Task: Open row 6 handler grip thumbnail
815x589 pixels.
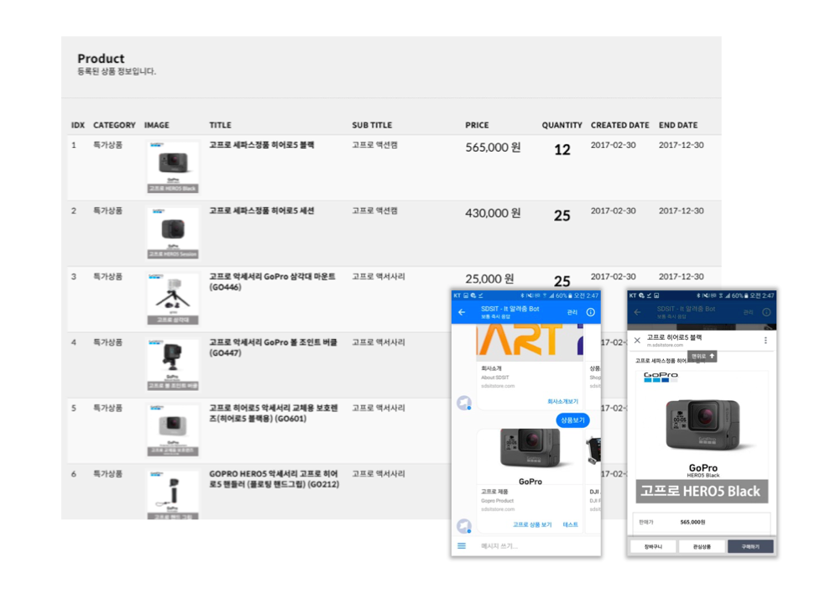Action: pyautogui.click(x=173, y=495)
